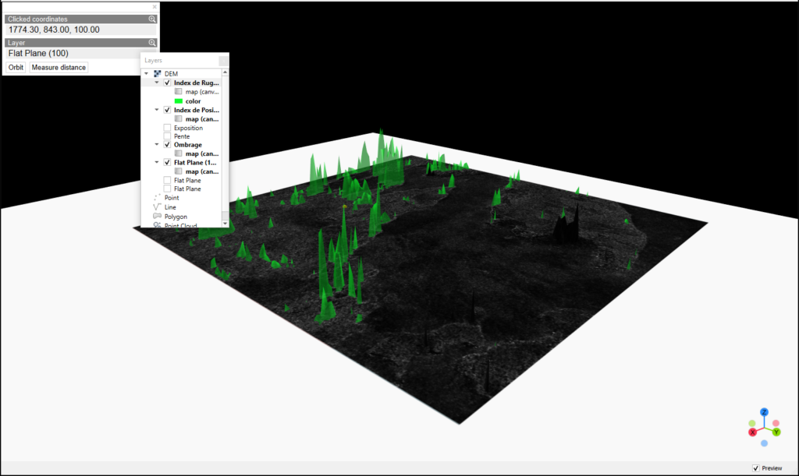
Task: Click the green Y axis gizmo handle
Action: point(776,432)
